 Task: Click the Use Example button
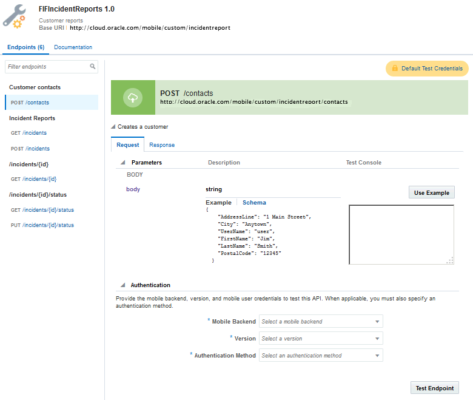[432, 192]
